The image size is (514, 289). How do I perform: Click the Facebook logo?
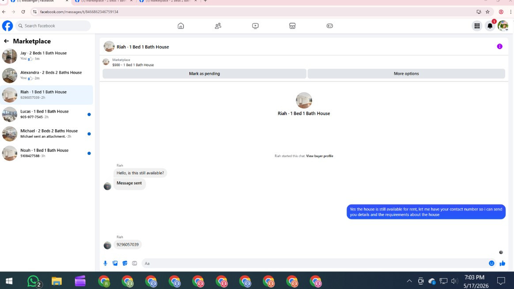tap(8, 26)
